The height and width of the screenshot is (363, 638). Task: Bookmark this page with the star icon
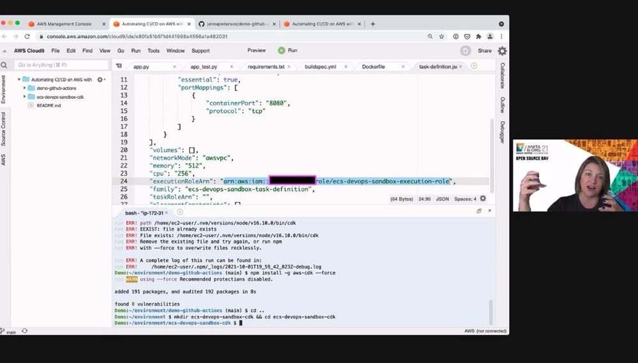pos(441,36)
